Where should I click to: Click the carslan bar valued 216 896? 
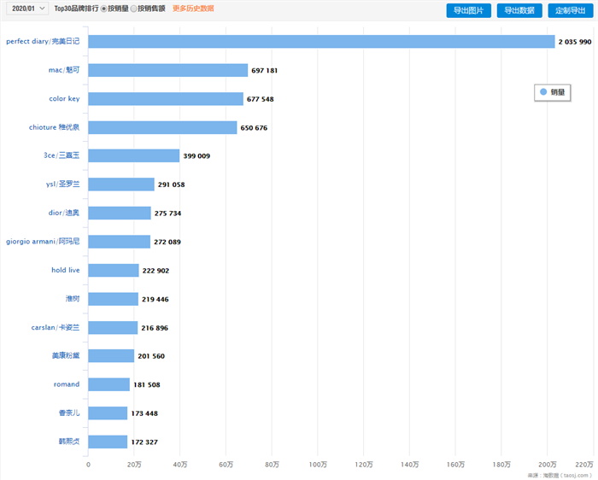113,327
